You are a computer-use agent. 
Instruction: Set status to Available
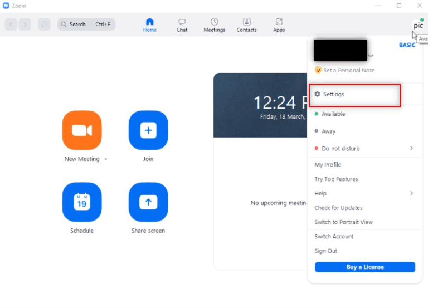333,114
